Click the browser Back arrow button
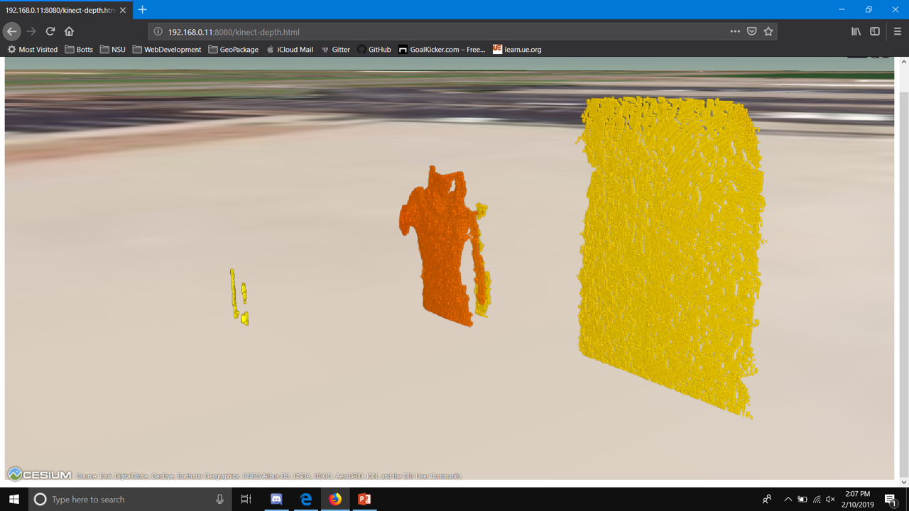This screenshot has width=909, height=511. pos(11,31)
